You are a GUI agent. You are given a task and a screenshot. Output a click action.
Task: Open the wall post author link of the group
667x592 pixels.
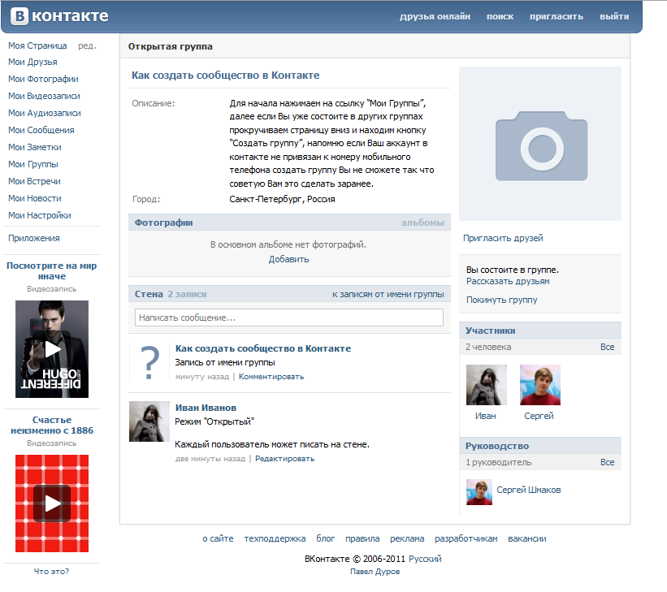(x=263, y=348)
